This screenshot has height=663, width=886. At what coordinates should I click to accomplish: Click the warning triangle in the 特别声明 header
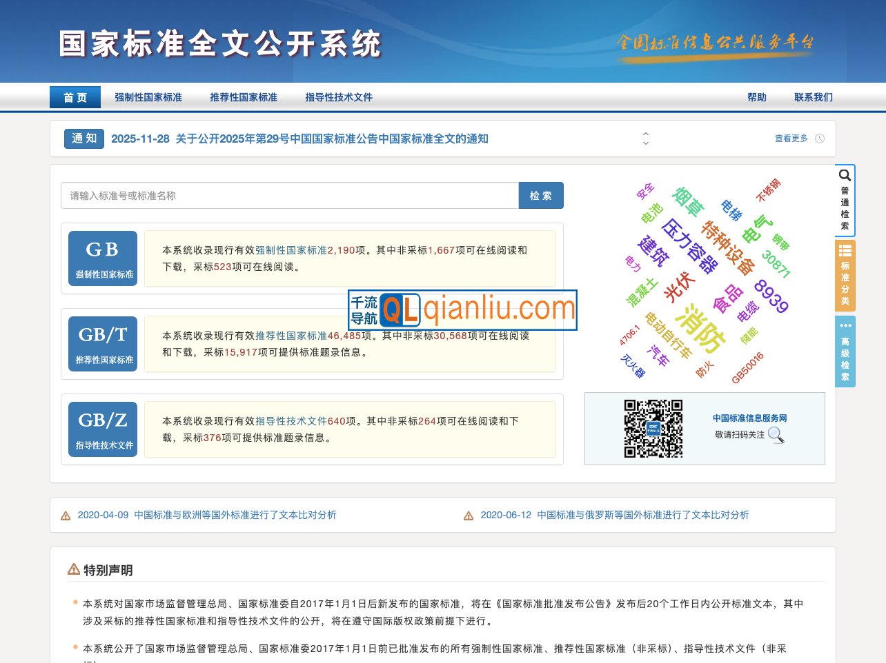[72, 569]
